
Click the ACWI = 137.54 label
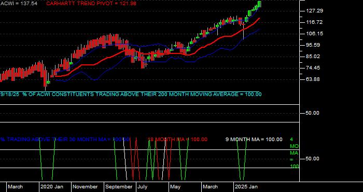pos(19,4)
